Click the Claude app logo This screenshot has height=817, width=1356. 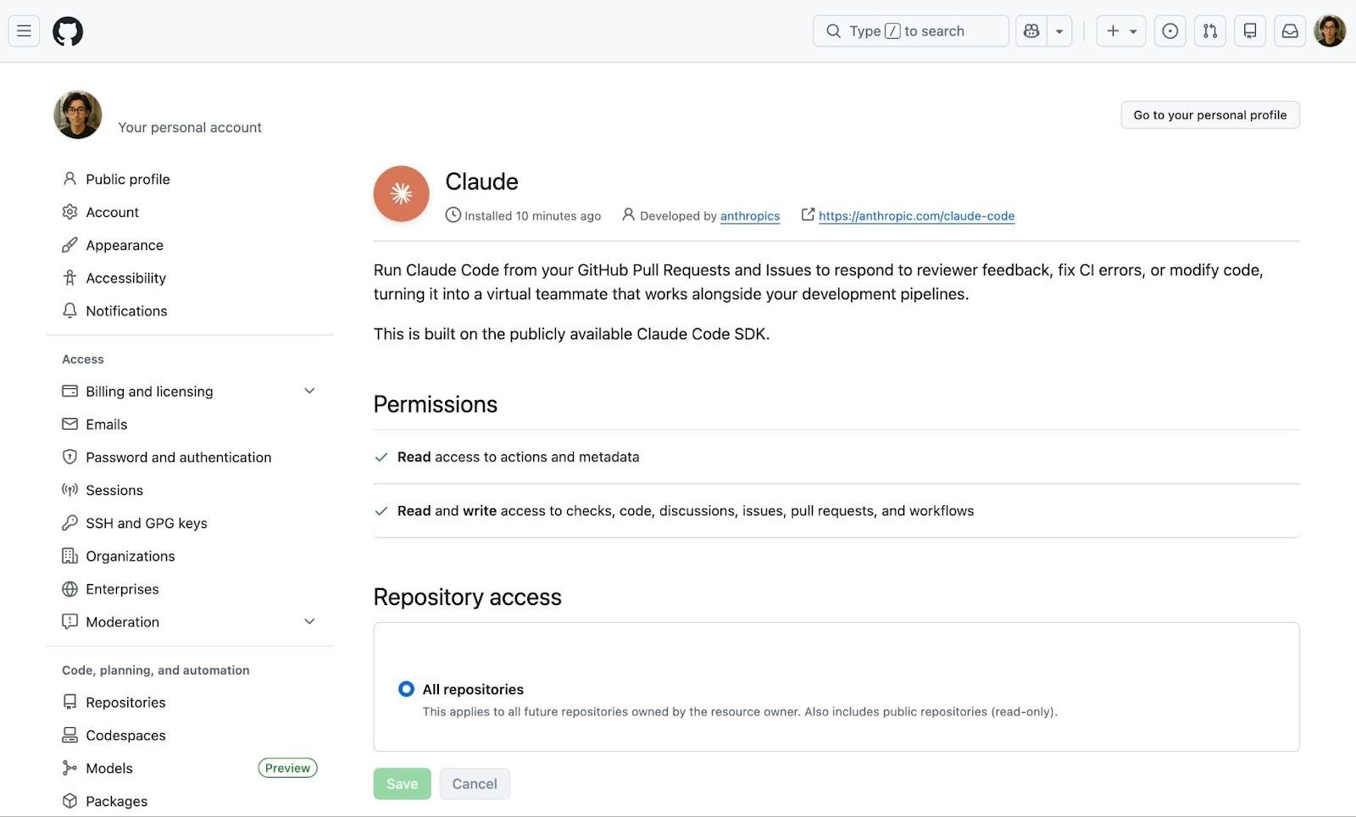401,194
